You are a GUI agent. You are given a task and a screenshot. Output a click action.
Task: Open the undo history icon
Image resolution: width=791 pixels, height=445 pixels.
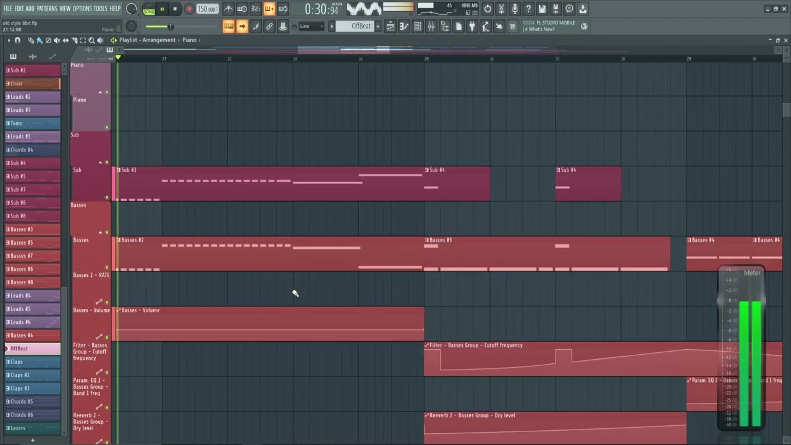(488, 9)
